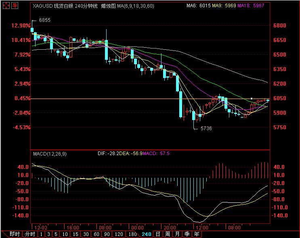Click the 6855 high price label
This screenshot has width=300, height=238.
(44, 20)
